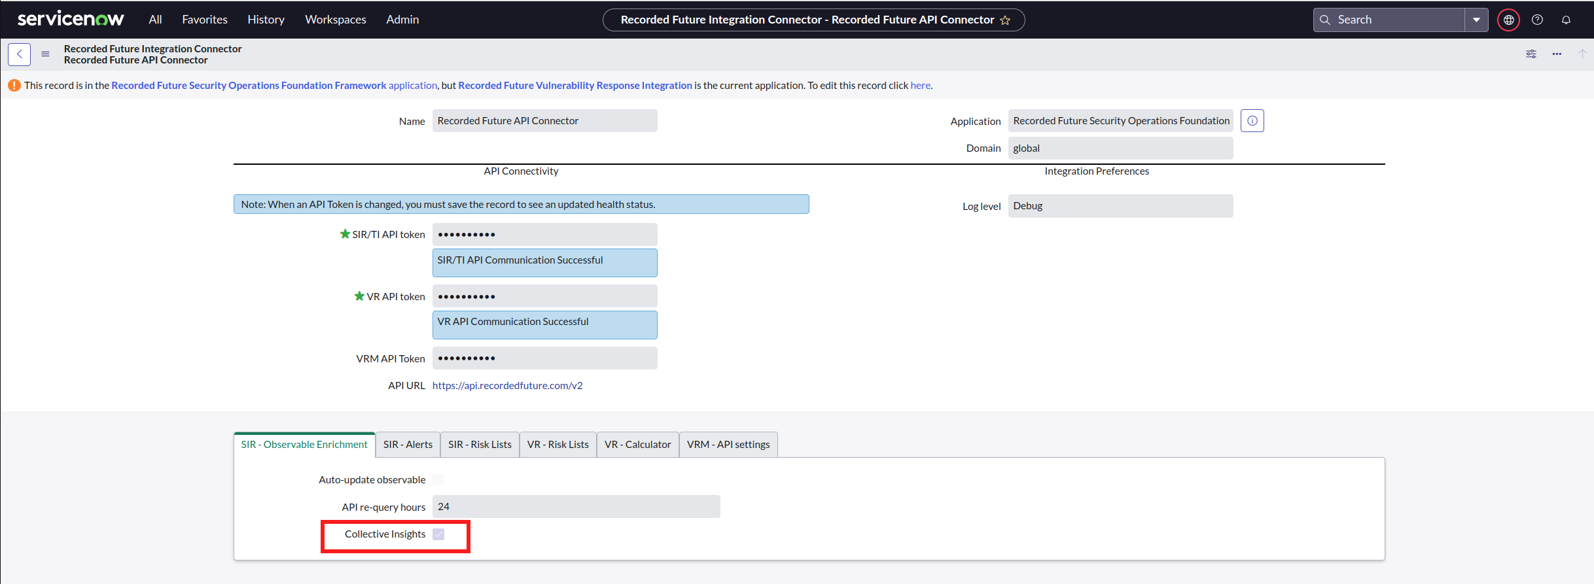This screenshot has width=1594, height=584.
Task: Switch to the SIR - Alerts tab
Action: coord(408,445)
